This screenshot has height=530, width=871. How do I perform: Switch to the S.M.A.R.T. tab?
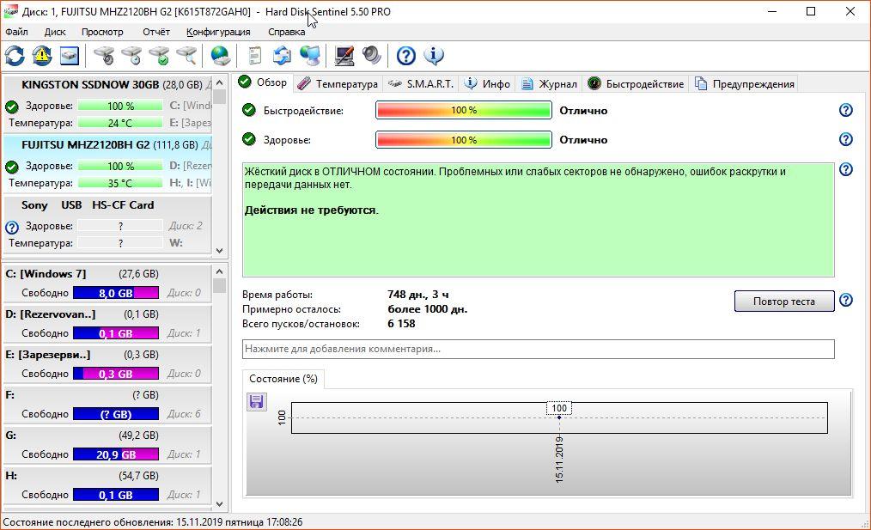coord(421,84)
